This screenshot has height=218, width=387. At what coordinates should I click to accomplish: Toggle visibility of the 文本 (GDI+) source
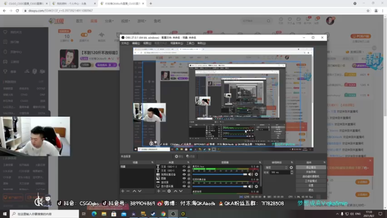pyautogui.click(x=184, y=171)
